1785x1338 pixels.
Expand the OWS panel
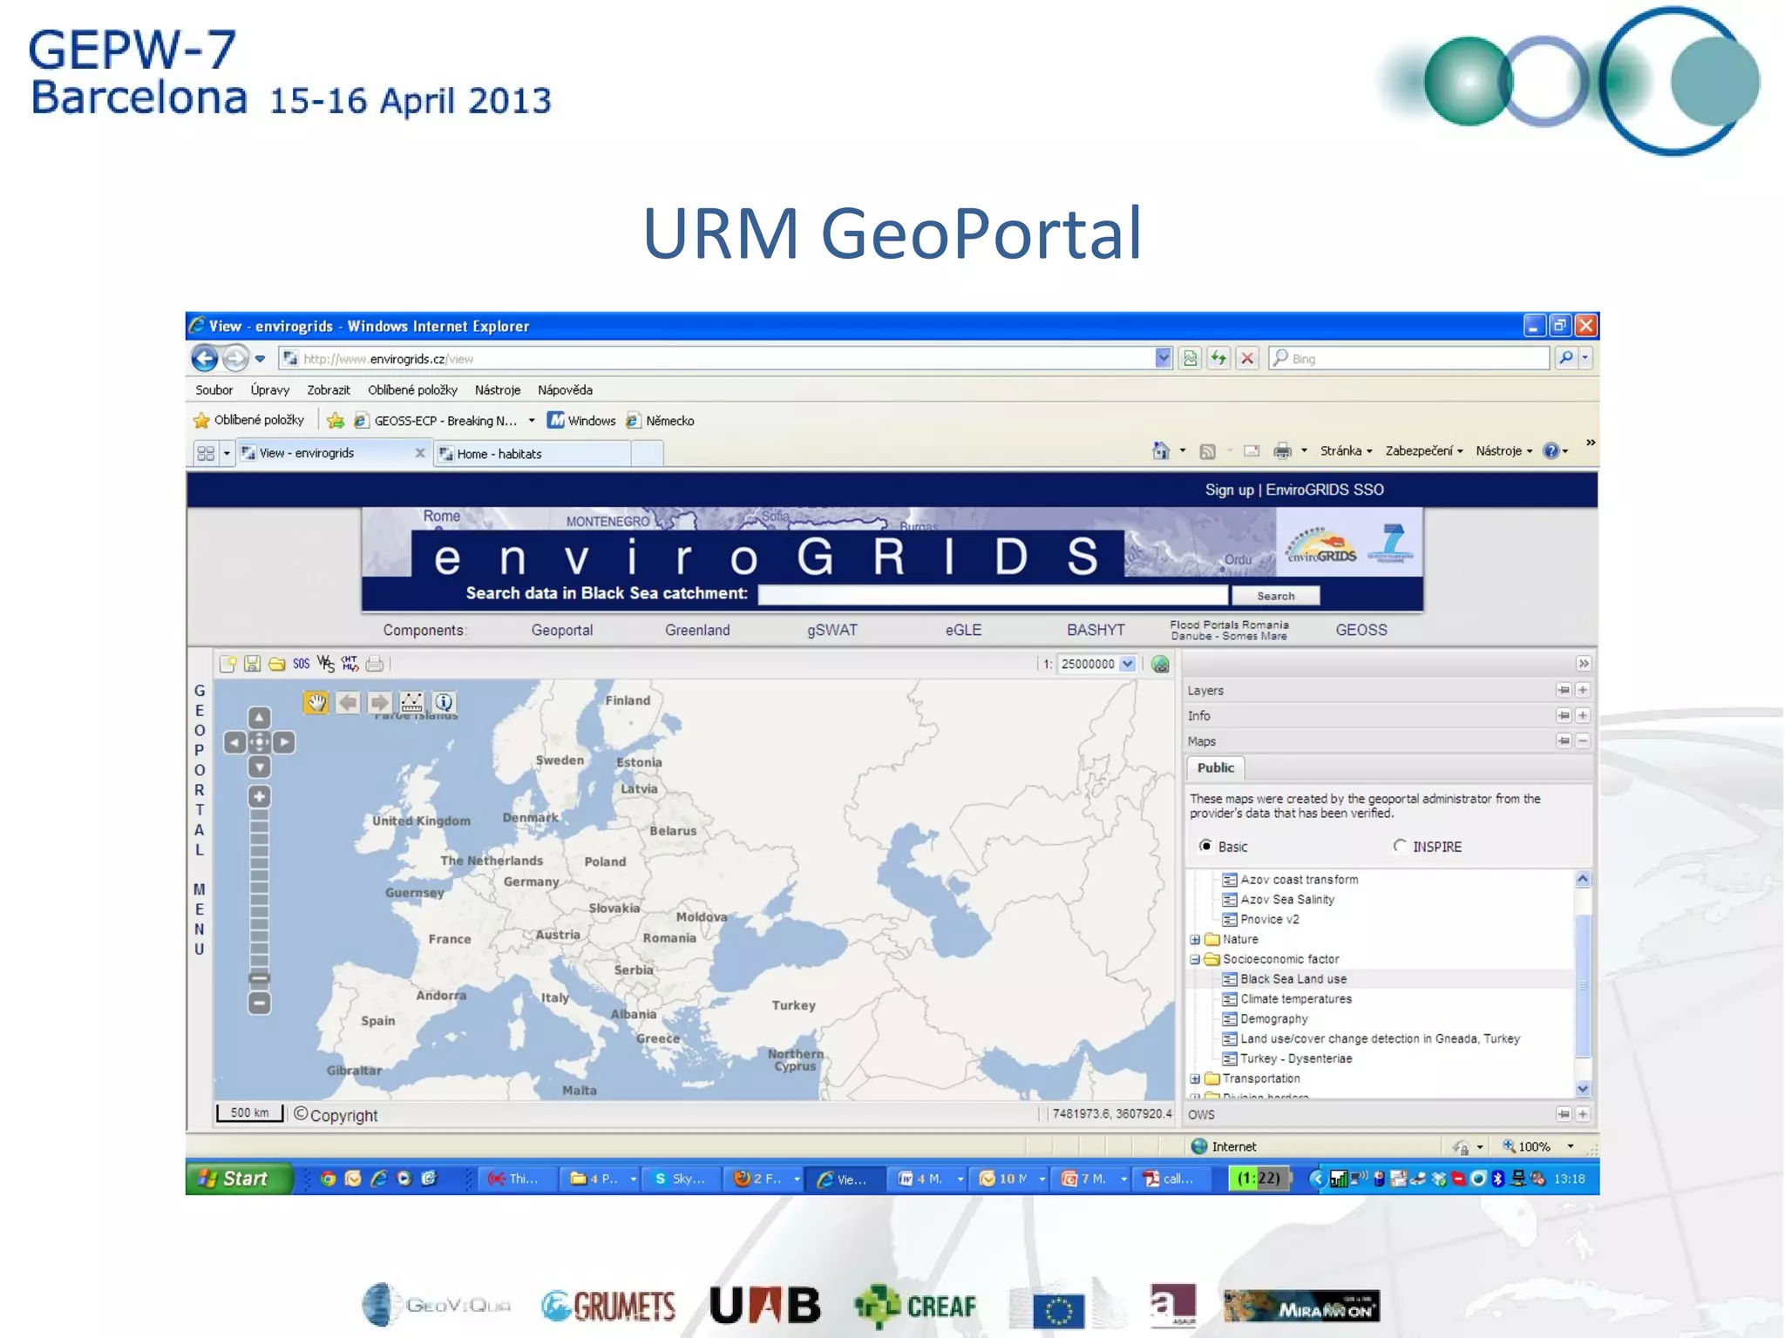[1583, 1114]
